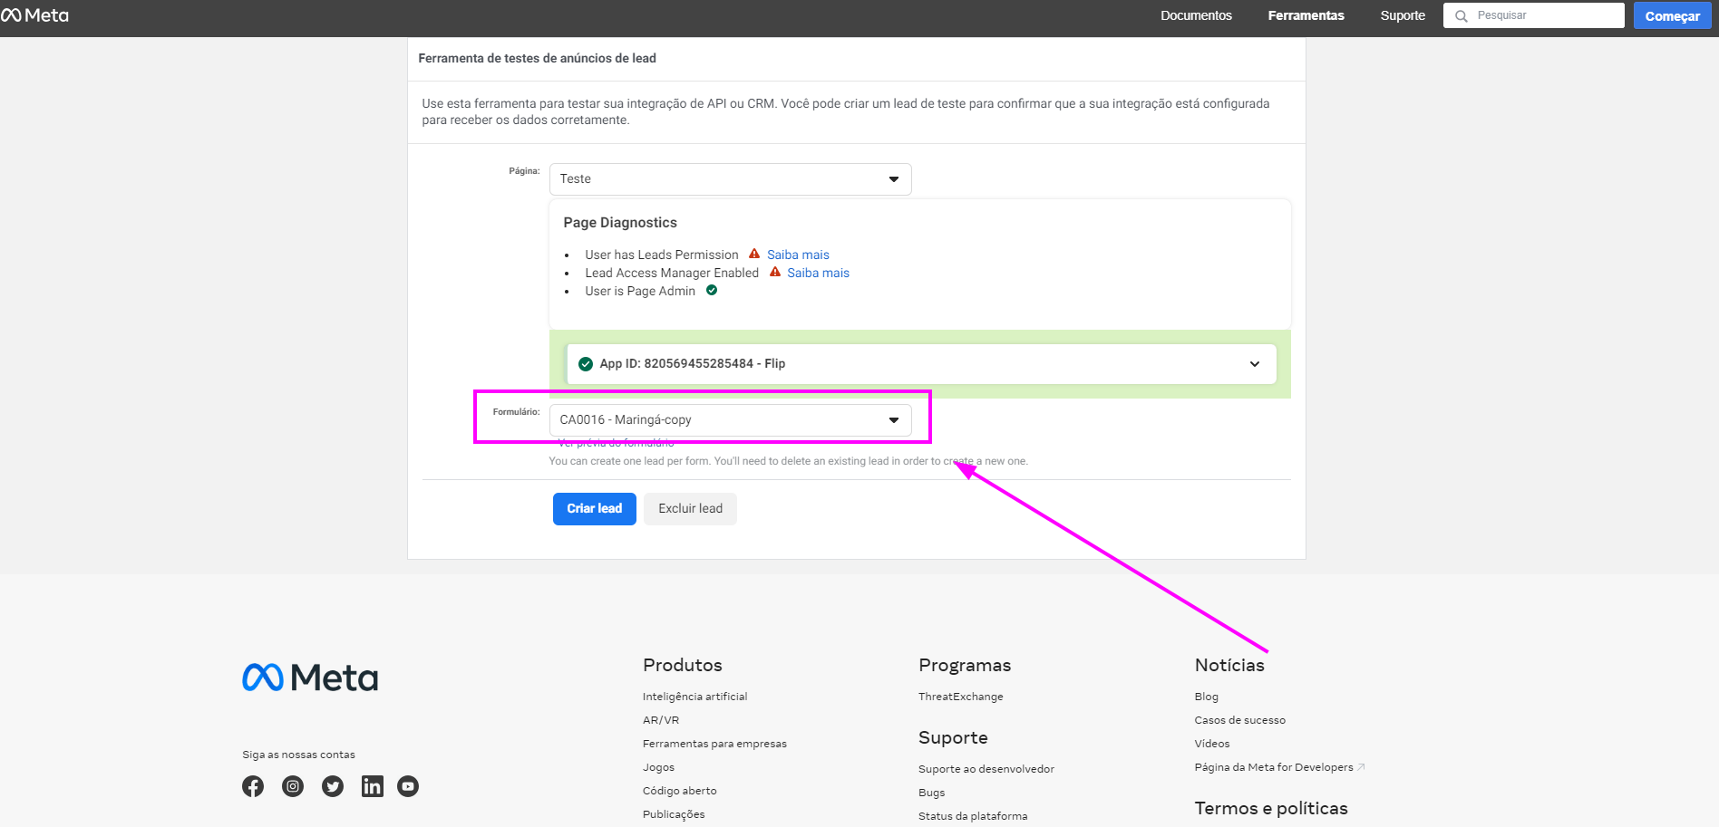Open Casos de sucesso footer link
The width and height of the screenshot is (1719, 827).
(1239, 720)
